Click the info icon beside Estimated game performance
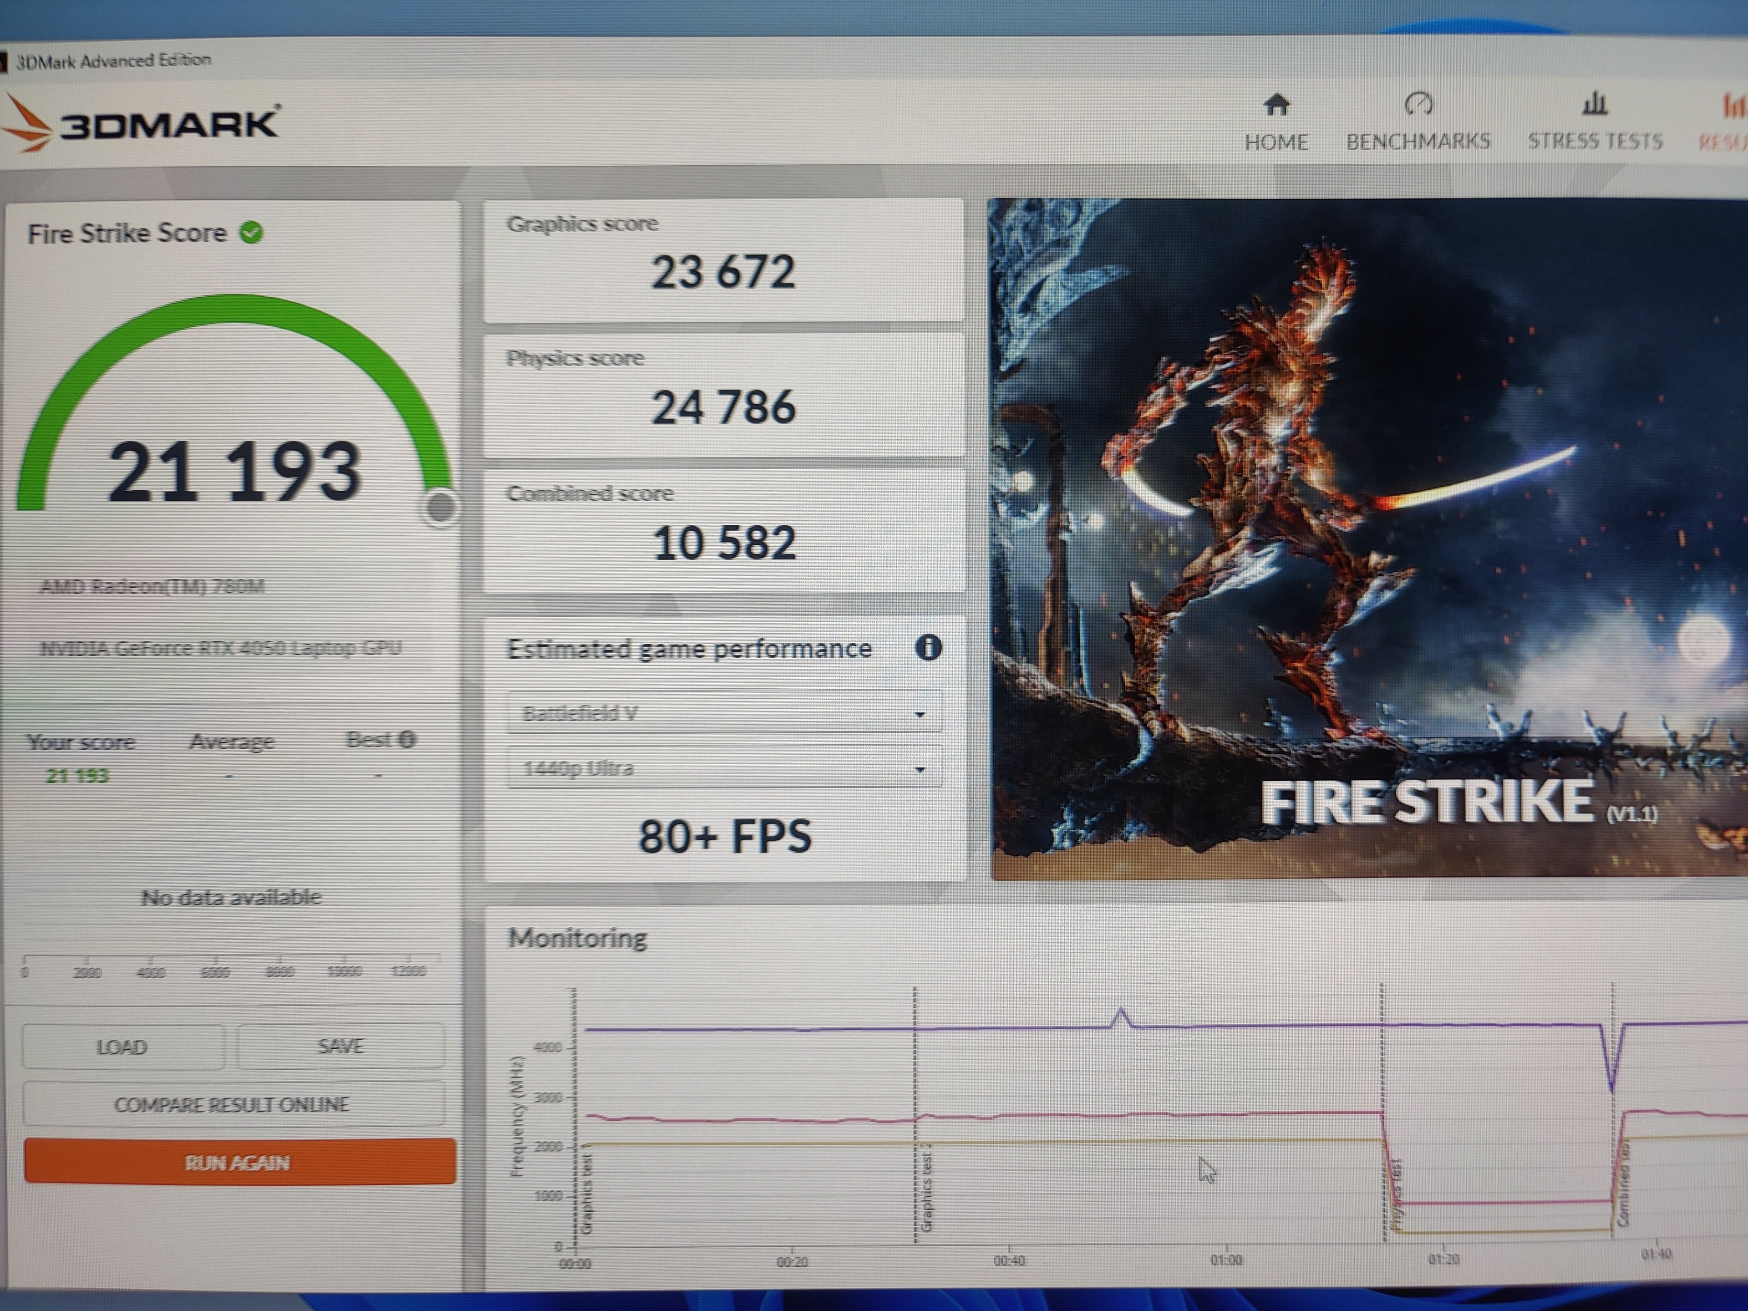Viewport: 1748px width, 1311px height. (928, 648)
